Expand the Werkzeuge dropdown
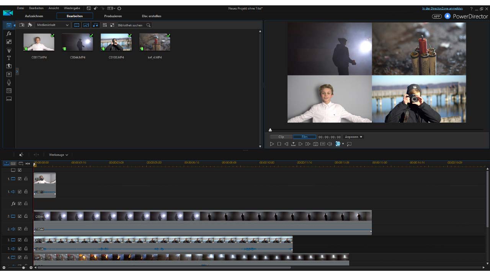 coord(58,155)
